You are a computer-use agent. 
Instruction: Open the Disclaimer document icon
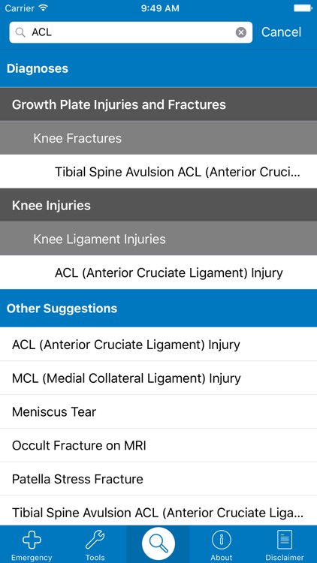[285, 540]
